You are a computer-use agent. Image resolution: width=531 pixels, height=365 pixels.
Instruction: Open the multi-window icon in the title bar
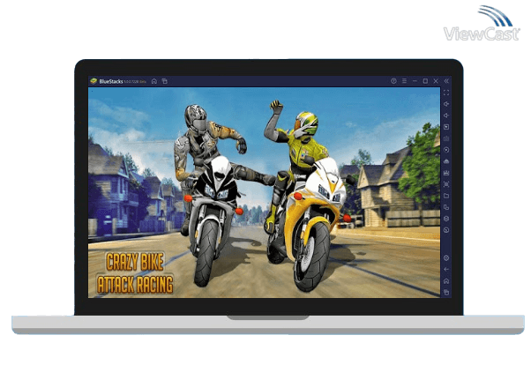pos(165,81)
